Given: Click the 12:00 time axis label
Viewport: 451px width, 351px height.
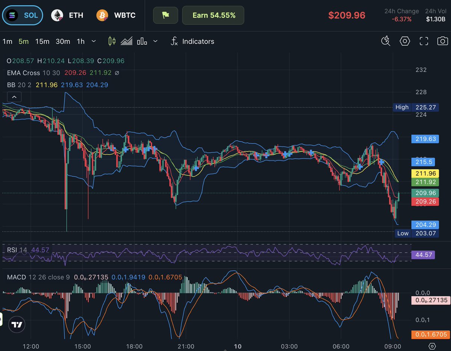Looking at the screenshot, I should click(x=31, y=346).
